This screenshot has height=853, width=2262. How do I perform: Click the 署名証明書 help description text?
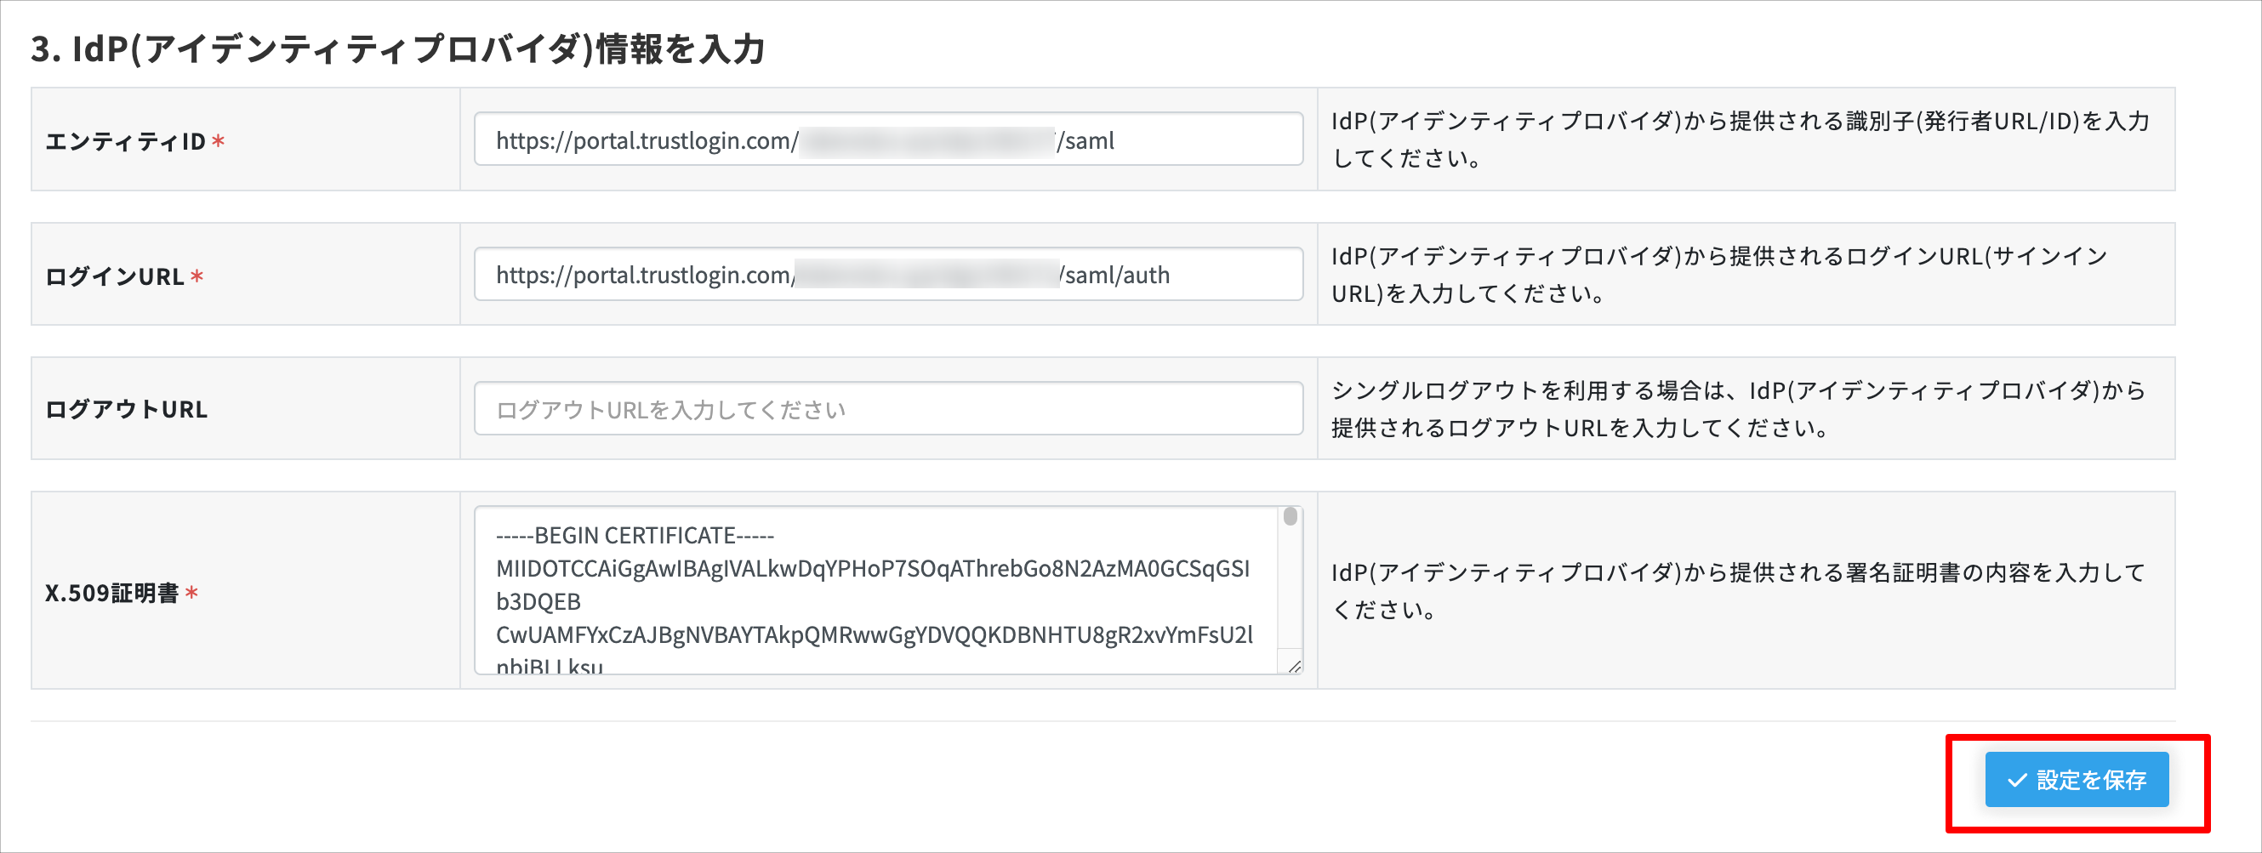pyautogui.click(x=1738, y=590)
